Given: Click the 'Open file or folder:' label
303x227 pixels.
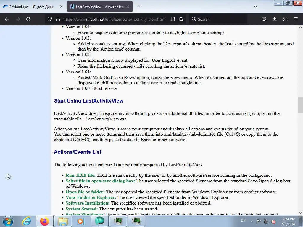Looking at the screenshot, I should (85, 192).
